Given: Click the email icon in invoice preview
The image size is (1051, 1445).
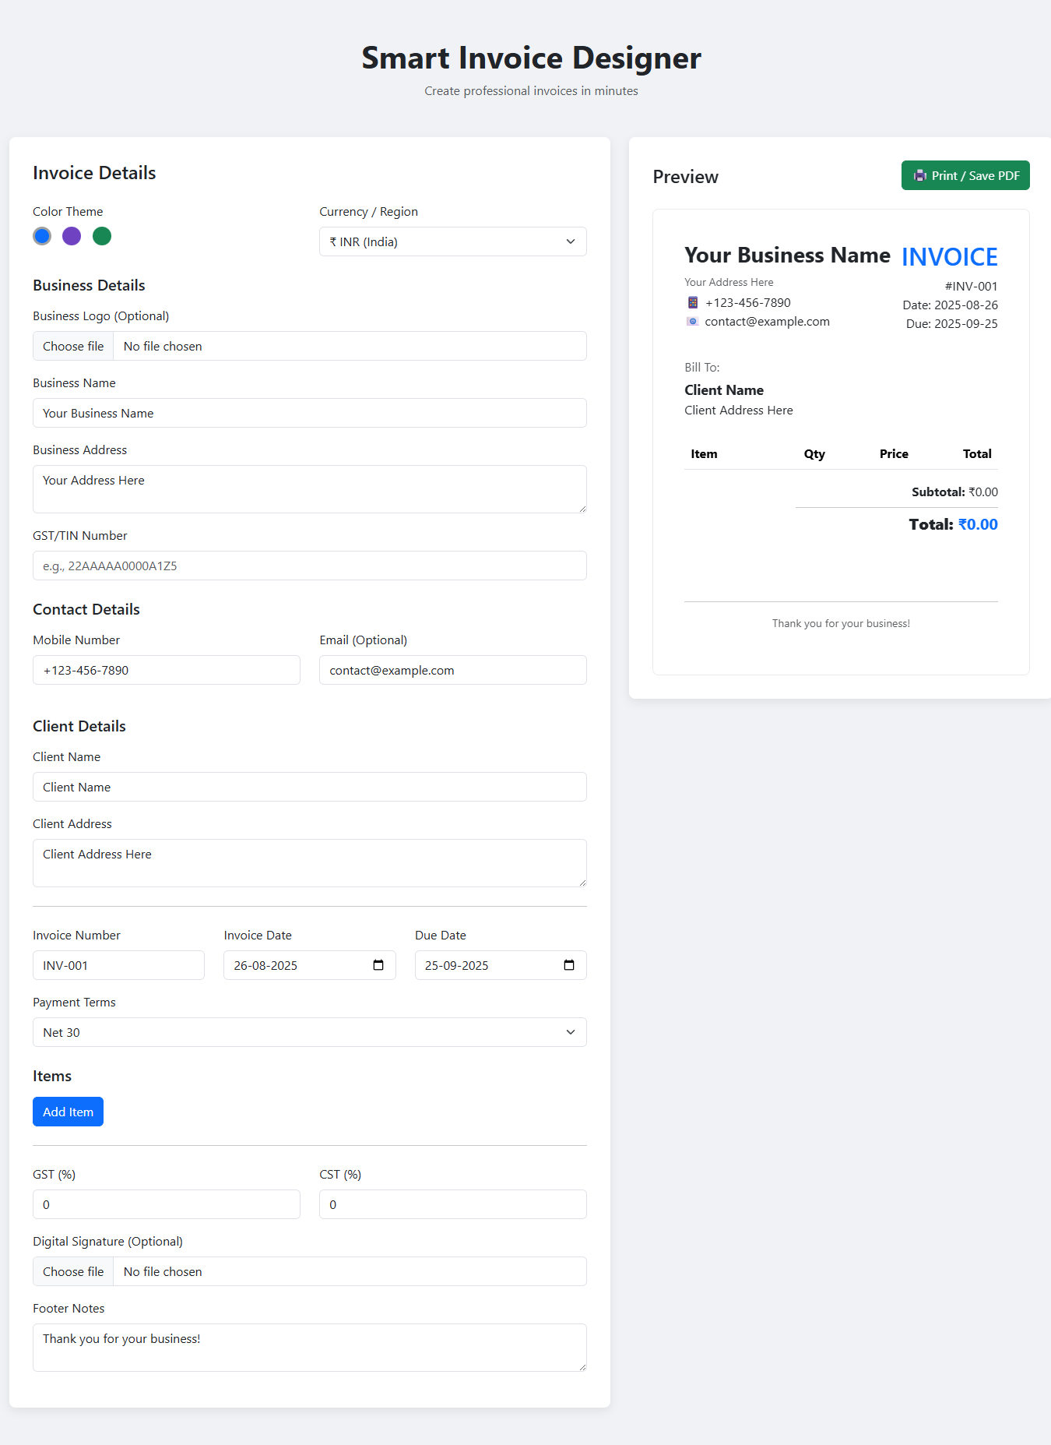Looking at the screenshot, I should click(693, 321).
